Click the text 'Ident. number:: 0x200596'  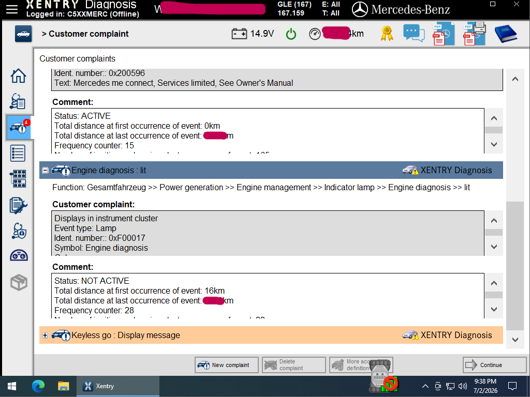pos(99,73)
